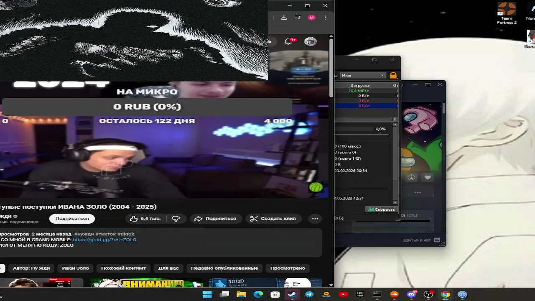Switch to OBS Studio on taskbar

428,294
